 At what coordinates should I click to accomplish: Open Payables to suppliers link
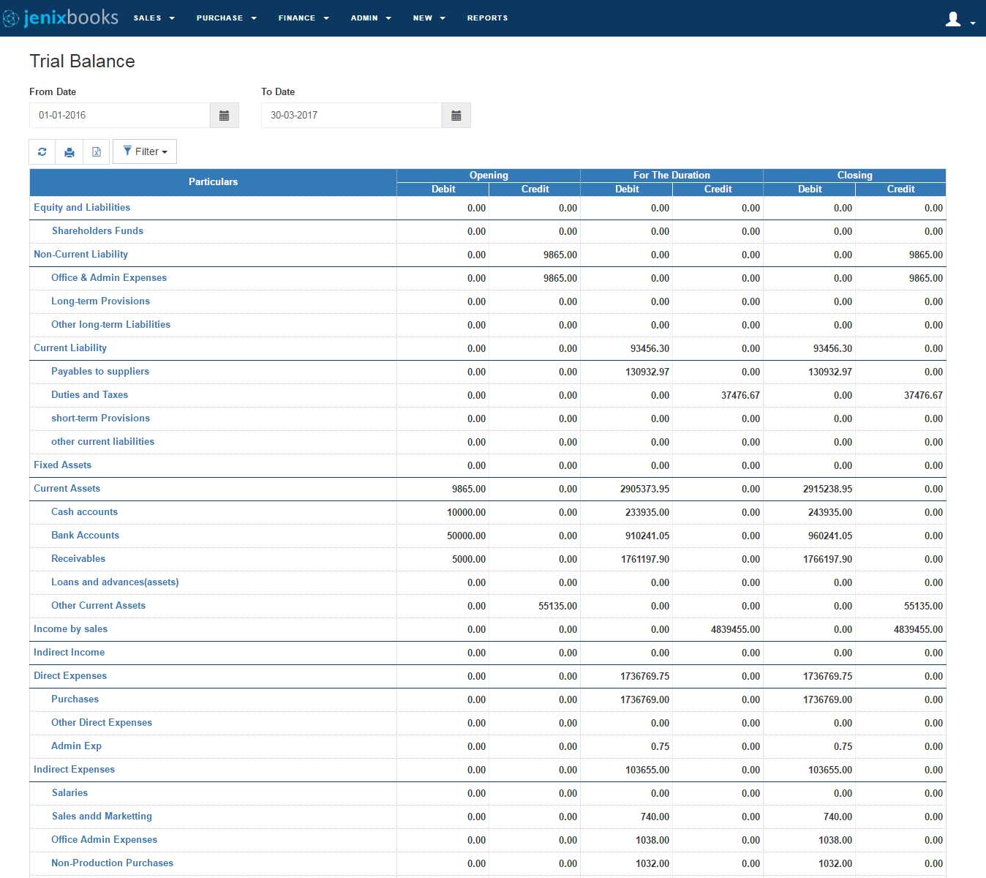click(100, 372)
